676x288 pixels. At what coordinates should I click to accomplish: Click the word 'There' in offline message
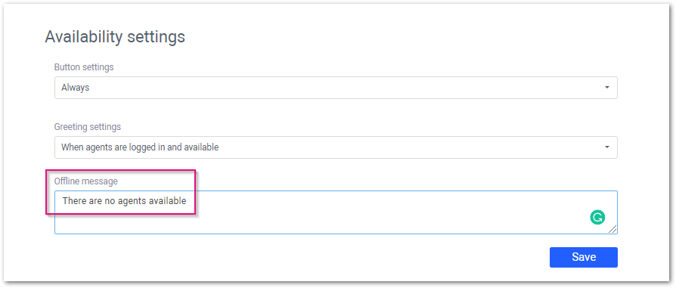(73, 200)
